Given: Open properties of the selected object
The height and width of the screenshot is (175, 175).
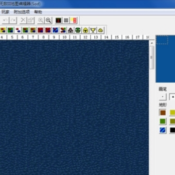Looking at the screenshot, I should coord(31,20).
